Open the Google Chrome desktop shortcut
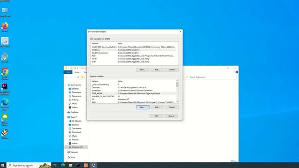299x168 pixels. [x=5, y=74]
